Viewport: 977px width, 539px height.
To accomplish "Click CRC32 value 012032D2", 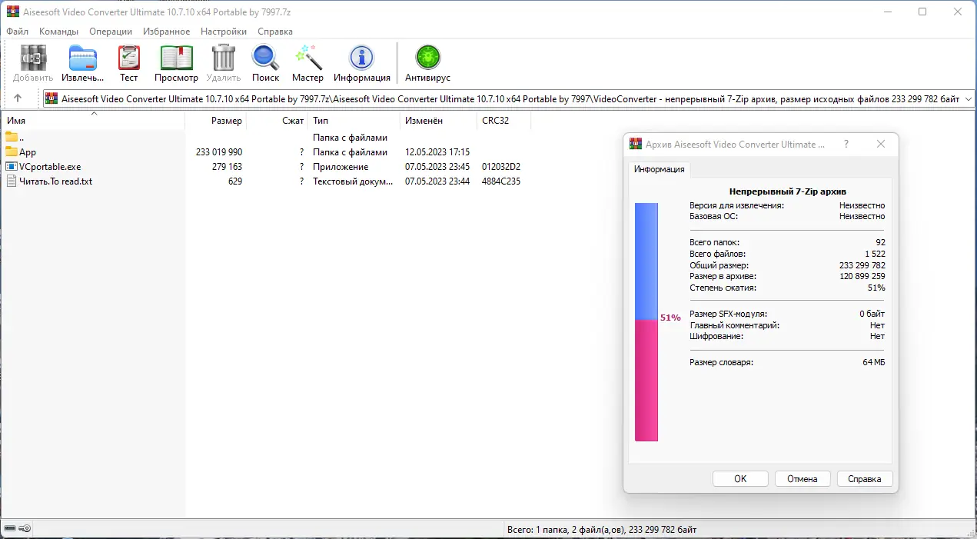I will click(x=501, y=167).
